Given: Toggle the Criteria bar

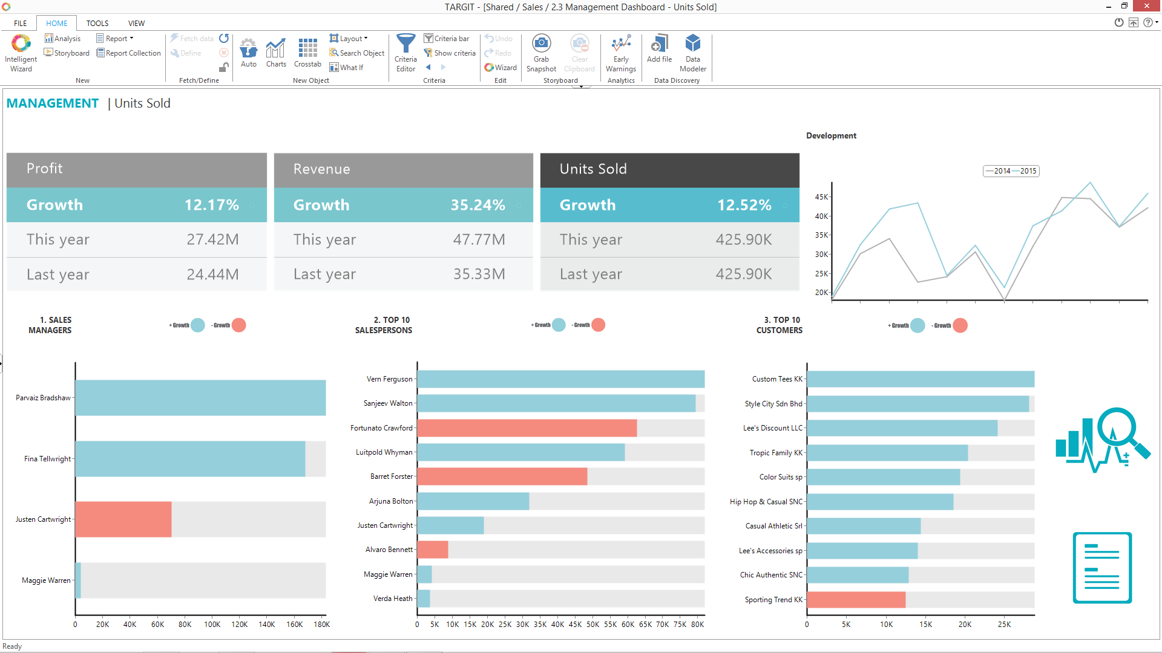Looking at the screenshot, I should (x=448, y=38).
